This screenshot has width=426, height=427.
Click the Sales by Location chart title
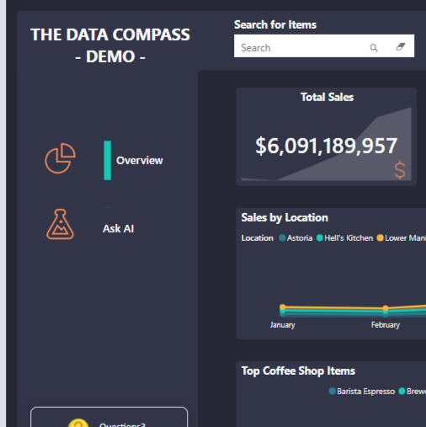click(x=285, y=218)
